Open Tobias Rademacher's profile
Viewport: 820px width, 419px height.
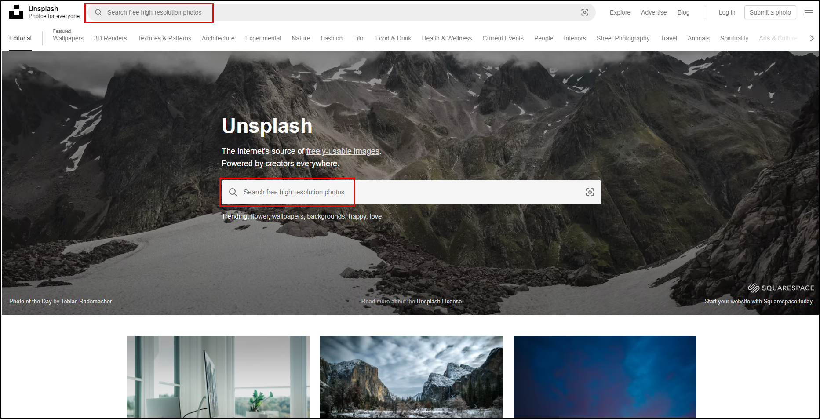point(87,301)
